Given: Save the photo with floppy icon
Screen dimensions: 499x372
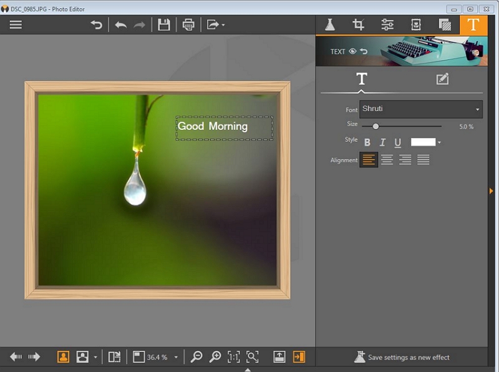Looking at the screenshot, I should [164, 24].
